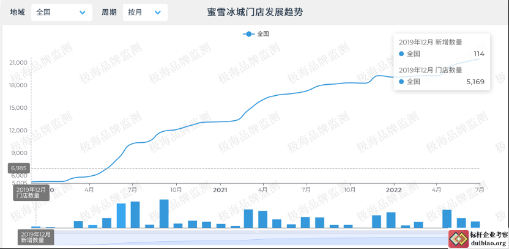Click the 114 value in the tooltip
This screenshot has width=509, height=249.
[479, 54]
